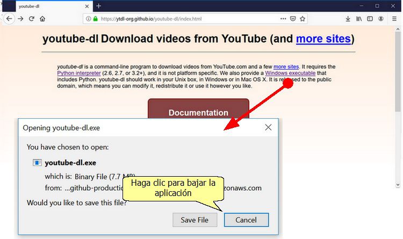Maximize the Firefox window
Screen dimensions: 403x239
(377, 6)
